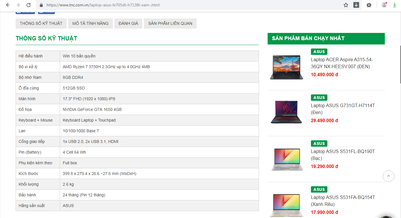The width and height of the screenshot is (401, 218).
Task: Click the ASUS badge above S531FA-BQ154T
Action: pyautogui.click(x=319, y=189)
